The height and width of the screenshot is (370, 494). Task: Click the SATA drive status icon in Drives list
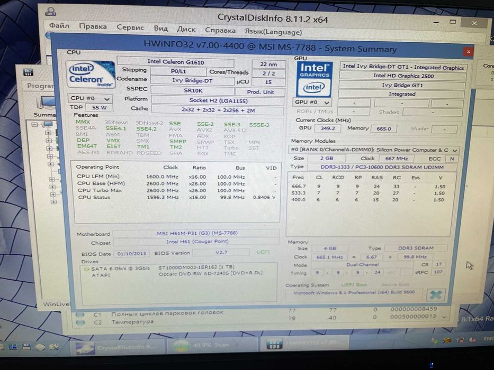pyautogui.click(x=86, y=269)
